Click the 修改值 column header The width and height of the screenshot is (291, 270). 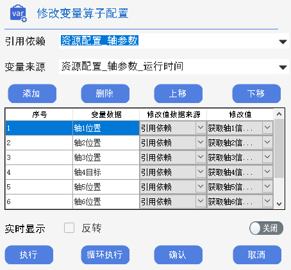tap(240, 115)
